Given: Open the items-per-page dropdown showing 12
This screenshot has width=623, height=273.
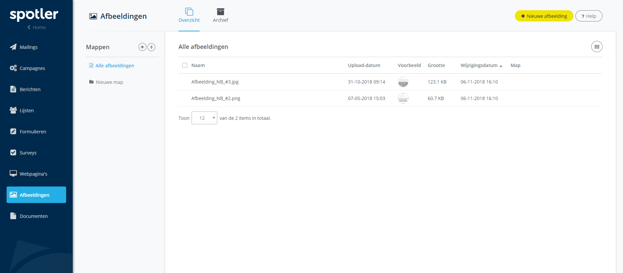Looking at the screenshot, I should (204, 118).
